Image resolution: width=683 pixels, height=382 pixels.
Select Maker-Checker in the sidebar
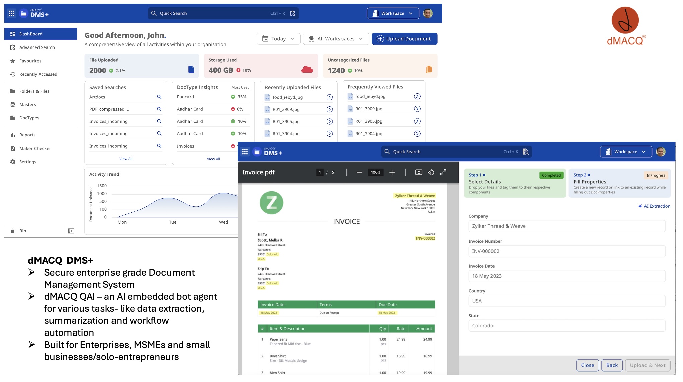tap(35, 149)
